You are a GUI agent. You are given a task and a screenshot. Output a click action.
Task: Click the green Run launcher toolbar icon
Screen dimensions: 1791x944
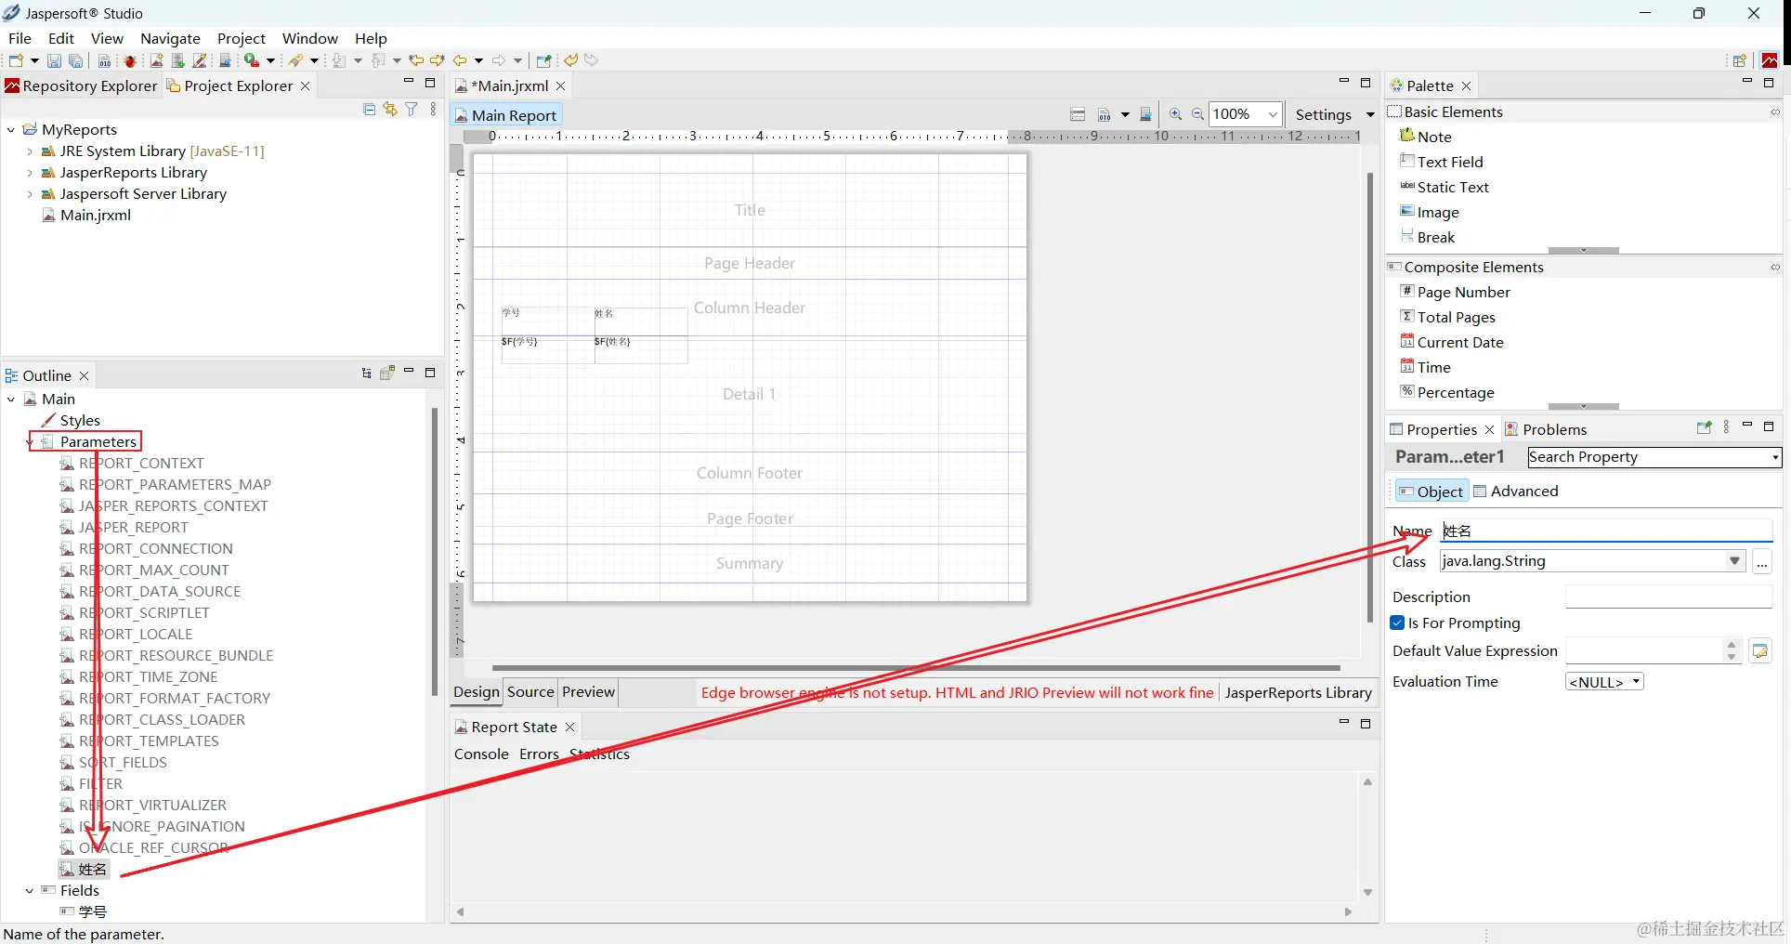pos(252,60)
